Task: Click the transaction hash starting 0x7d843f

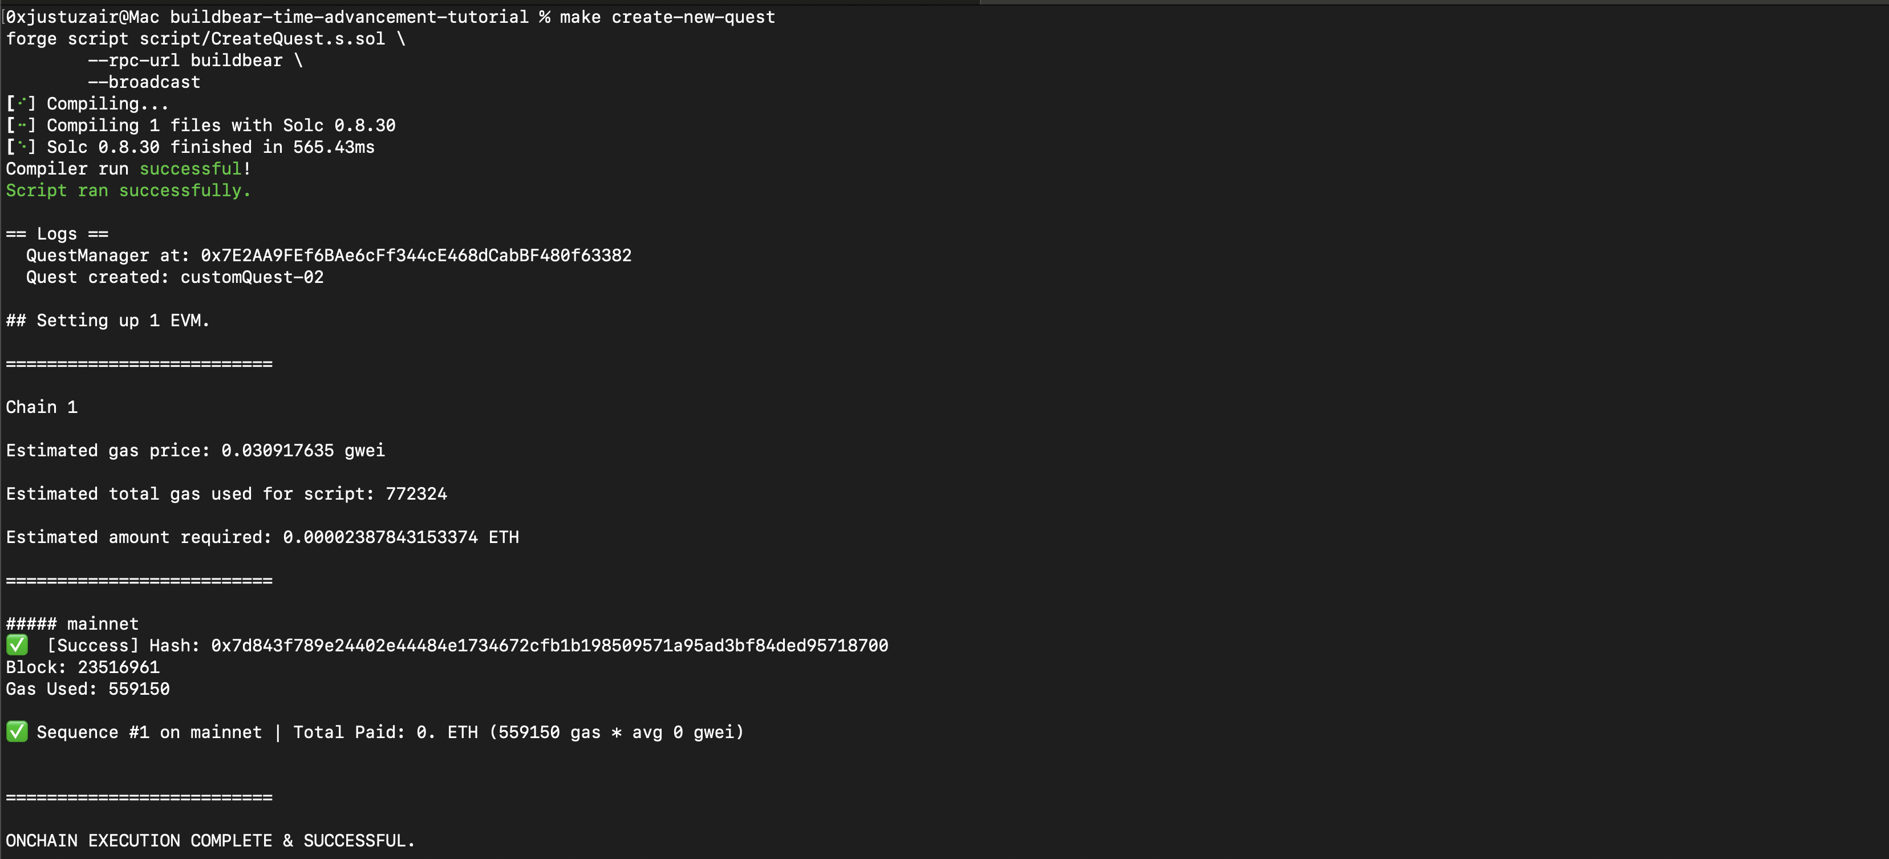Action: tap(549, 646)
